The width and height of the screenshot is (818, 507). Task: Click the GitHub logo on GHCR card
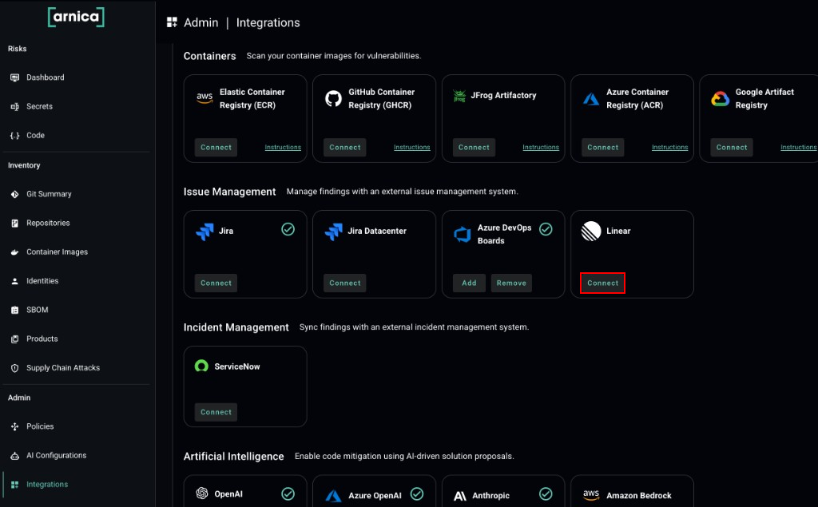[x=333, y=98]
